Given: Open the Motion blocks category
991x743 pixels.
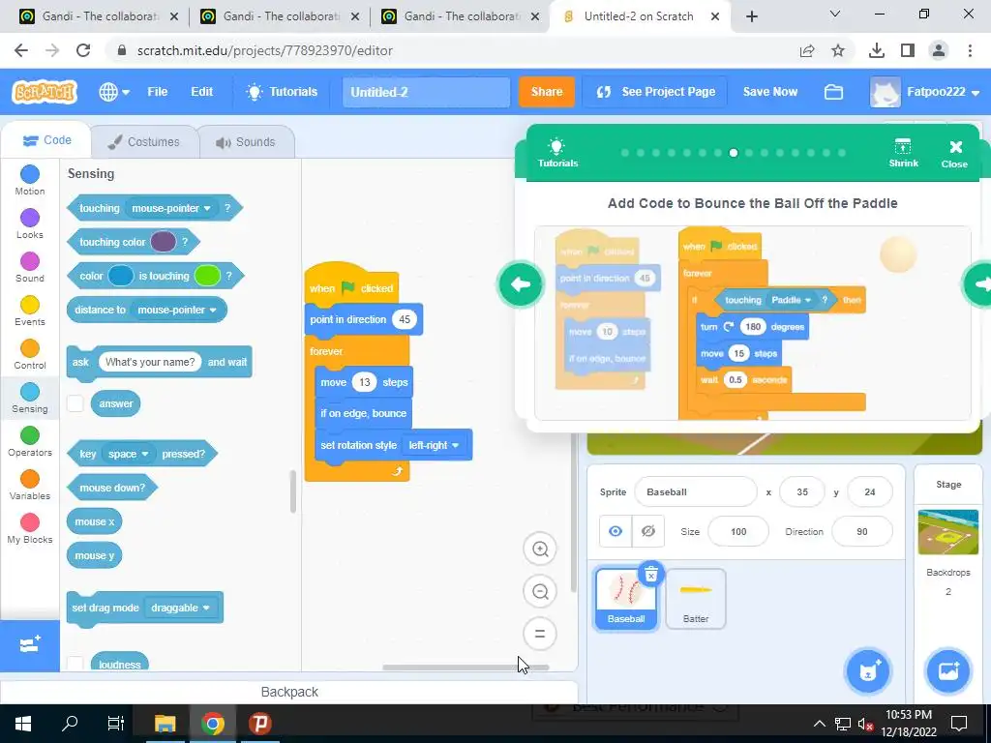Looking at the screenshot, I should pyautogui.click(x=30, y=180).
